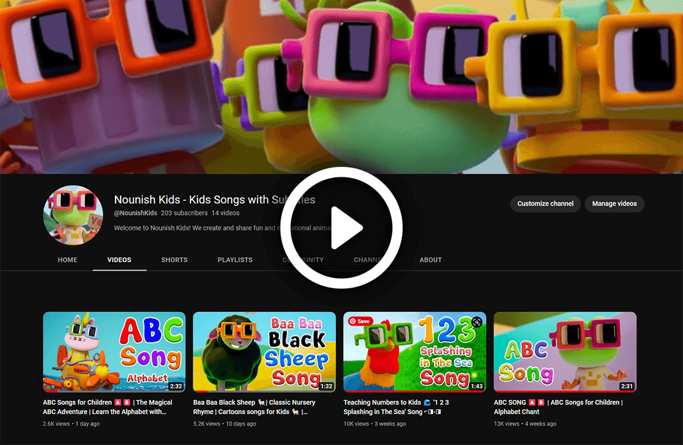
Task: Open Customize channel
Action: (x=545, y=204)
